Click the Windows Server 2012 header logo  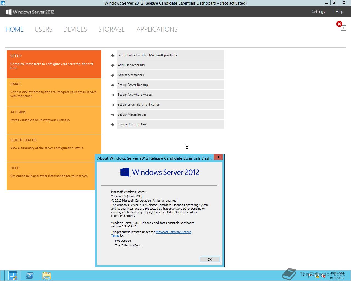point(30,12)
